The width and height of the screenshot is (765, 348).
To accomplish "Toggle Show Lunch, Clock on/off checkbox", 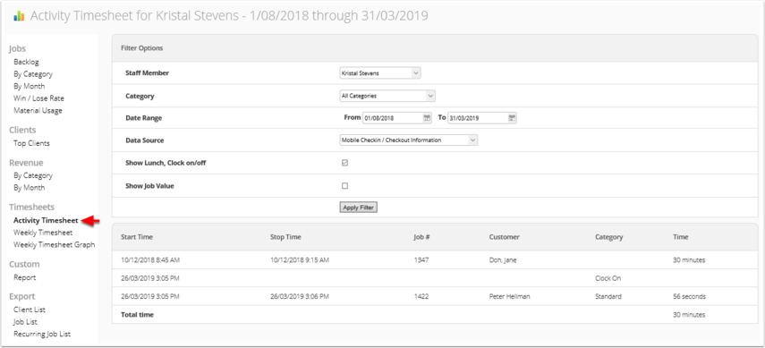I will [345, 163].
